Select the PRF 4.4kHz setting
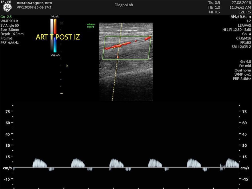This screenshot has width=252, height=189. pos(9,43)
